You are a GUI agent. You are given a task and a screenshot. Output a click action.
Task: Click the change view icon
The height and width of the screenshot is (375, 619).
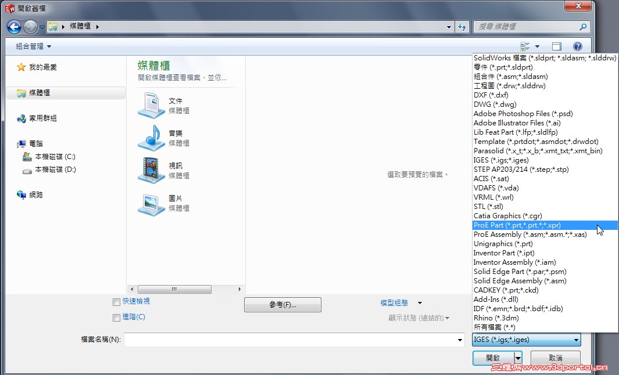(525, 46)
